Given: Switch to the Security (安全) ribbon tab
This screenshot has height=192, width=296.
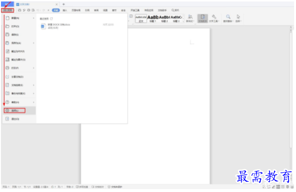Looking at the screenshot, I should click(123, 10).
